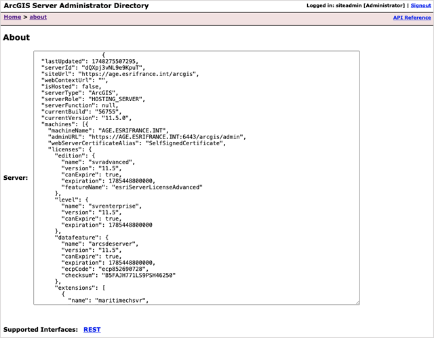The height and width of the screenshot is (338, 434).
Task: Click the Signout link
Action: [420, 5]
